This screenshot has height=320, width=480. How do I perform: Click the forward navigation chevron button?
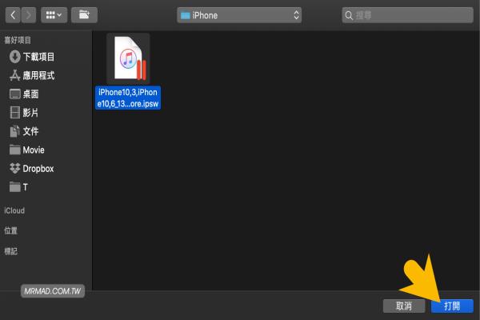click(x=29, y=15)
